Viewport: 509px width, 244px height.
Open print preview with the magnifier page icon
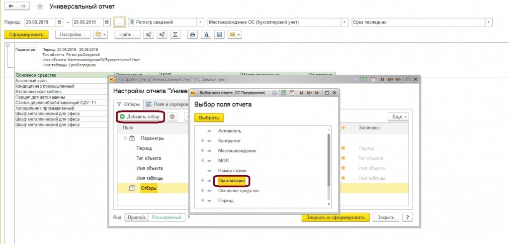[205, 35]
